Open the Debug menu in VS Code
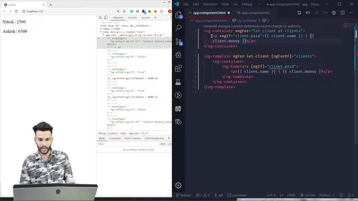This screenshot has width=358, height=201. [x=247, y=4]
